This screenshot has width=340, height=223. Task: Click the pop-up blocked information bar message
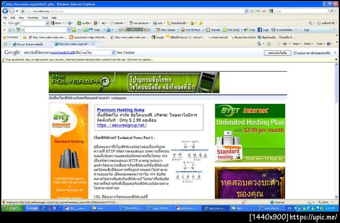[80, 59]
